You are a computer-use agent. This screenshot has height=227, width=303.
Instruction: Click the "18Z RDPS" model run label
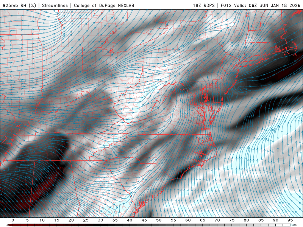click(204, 5)
